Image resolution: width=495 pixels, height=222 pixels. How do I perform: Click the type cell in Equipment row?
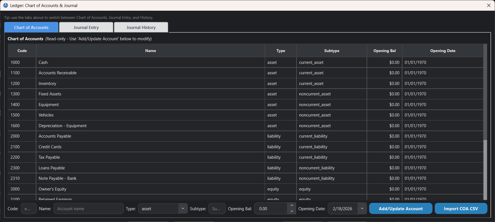click(x=281, y=104)
